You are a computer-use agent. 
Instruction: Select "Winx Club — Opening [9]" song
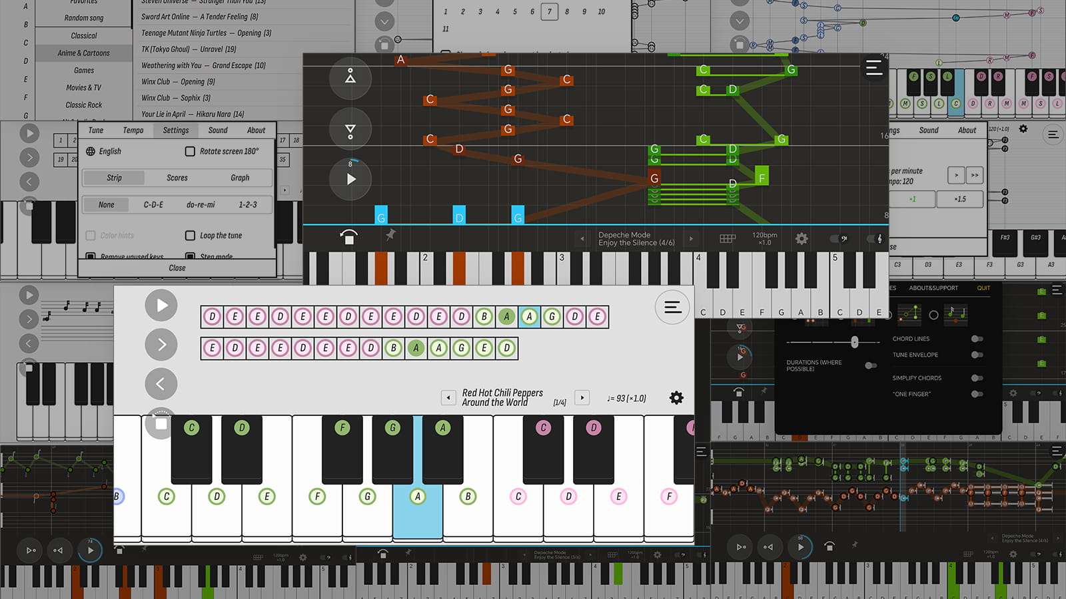pyautogui.click(x=178, y=82)
